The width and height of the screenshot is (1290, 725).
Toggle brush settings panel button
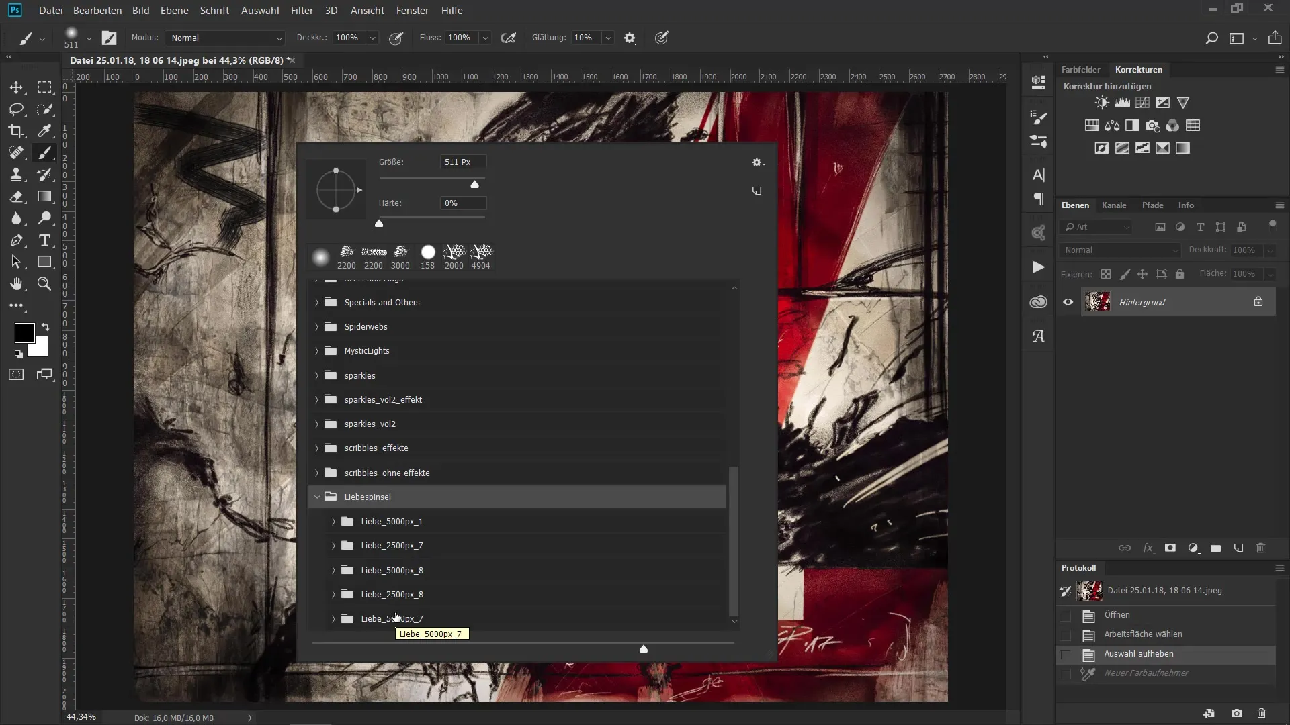pyautogui.click(x=109, y=38)
